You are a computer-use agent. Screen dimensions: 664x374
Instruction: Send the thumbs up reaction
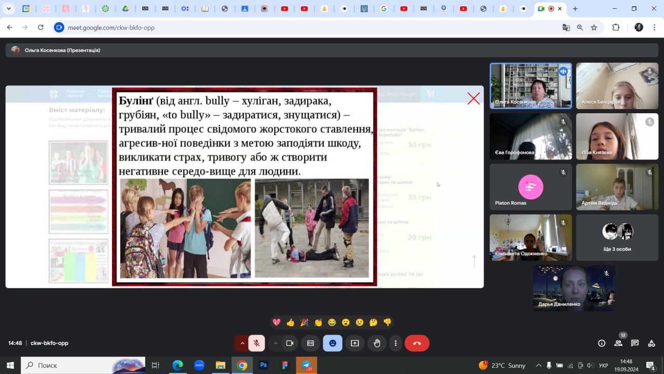pyautogui.click(x=290, y=323)
